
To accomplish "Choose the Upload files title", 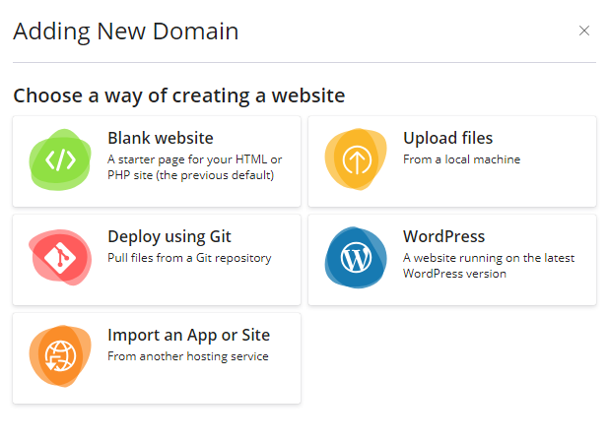I will pyautogui.click(x=447, y=138).
